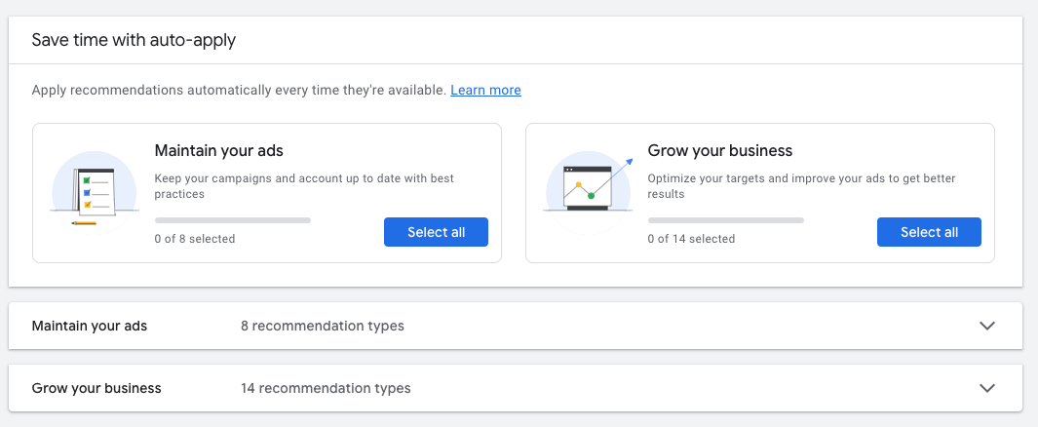This screenshot has height=427, width=1038.
Task: Click the 'Grow your business' card title
Action: click(x=719, y=151)
